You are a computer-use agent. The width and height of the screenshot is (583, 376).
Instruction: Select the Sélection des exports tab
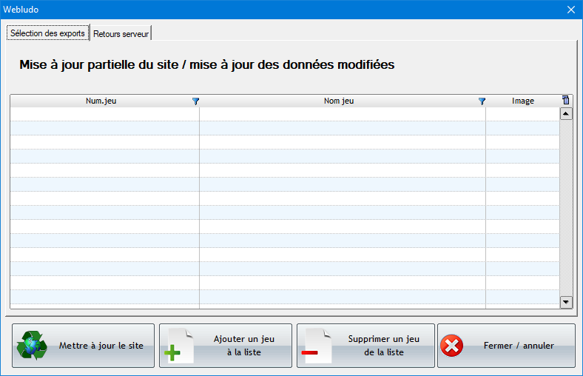point(47,33)
